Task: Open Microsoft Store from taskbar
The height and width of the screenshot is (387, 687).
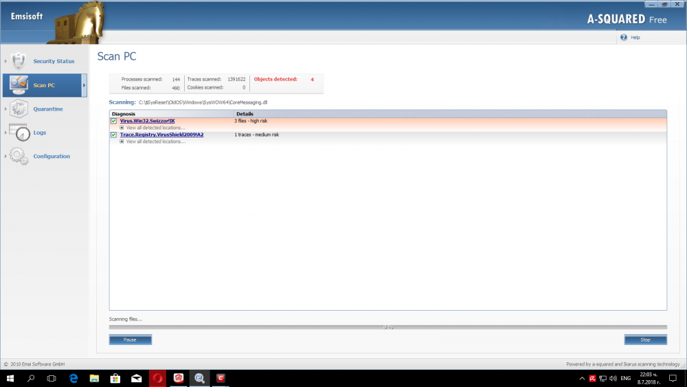Action: (x=115, y=378)
